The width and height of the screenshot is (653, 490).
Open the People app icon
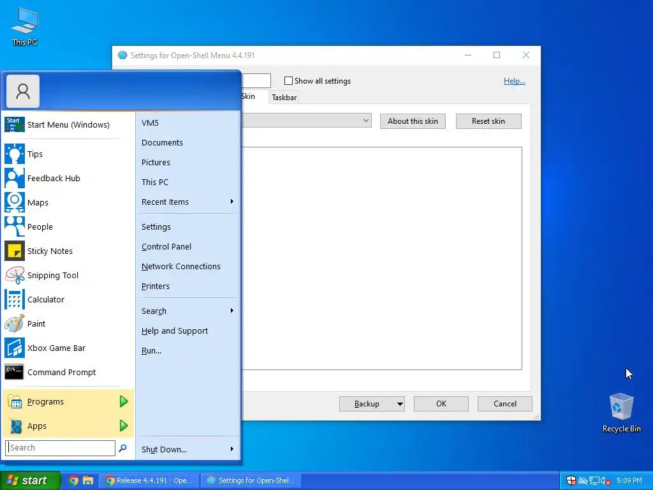coord(15,226)
